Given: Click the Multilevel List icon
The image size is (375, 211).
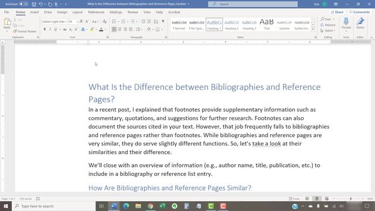Looking at the screenshot, I should click(x=132, y=22).
